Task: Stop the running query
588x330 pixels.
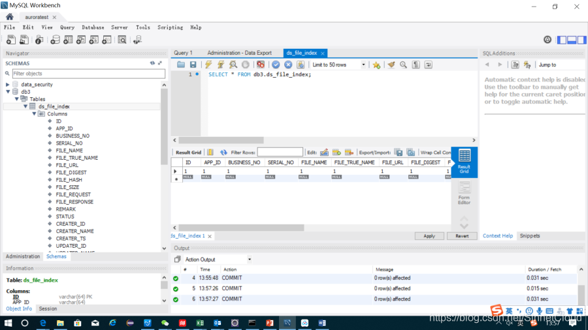Action: tap(245, 65)
